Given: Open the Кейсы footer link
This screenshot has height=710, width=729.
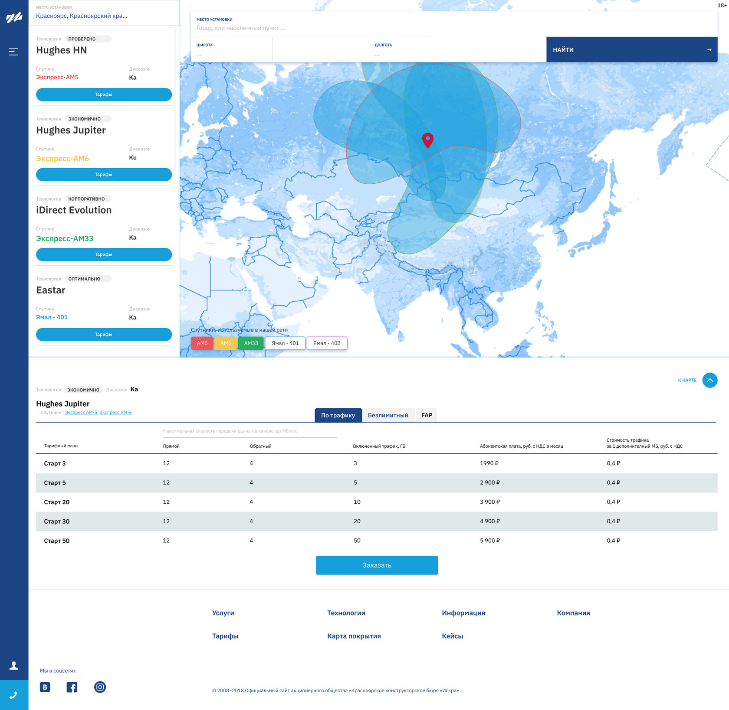Looking at the screenshot, I should (x=452, y=636).
